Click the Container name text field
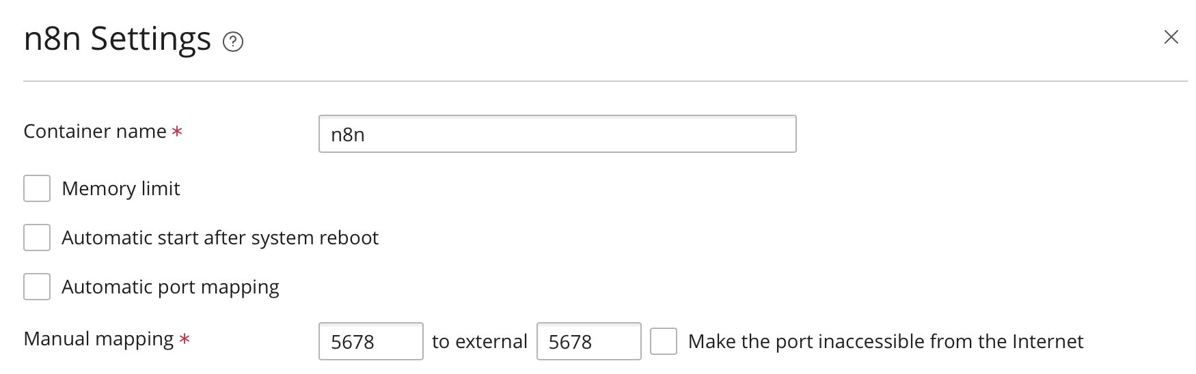1196x374 pixels. pos(557,134)
